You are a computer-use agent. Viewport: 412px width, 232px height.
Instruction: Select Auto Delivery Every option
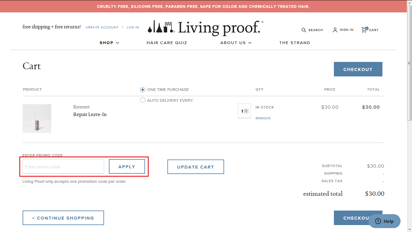tap(143, 100)
